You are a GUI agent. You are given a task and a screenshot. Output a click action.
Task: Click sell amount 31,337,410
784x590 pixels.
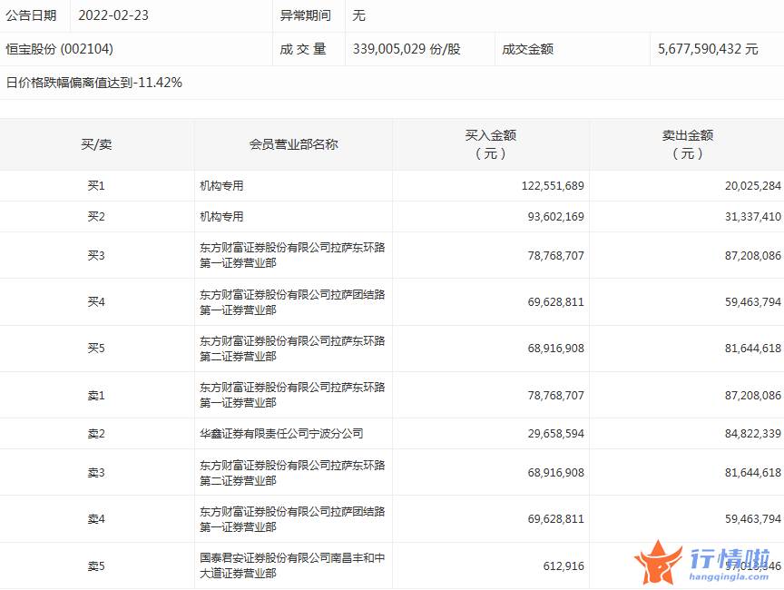tap(753, 217)
